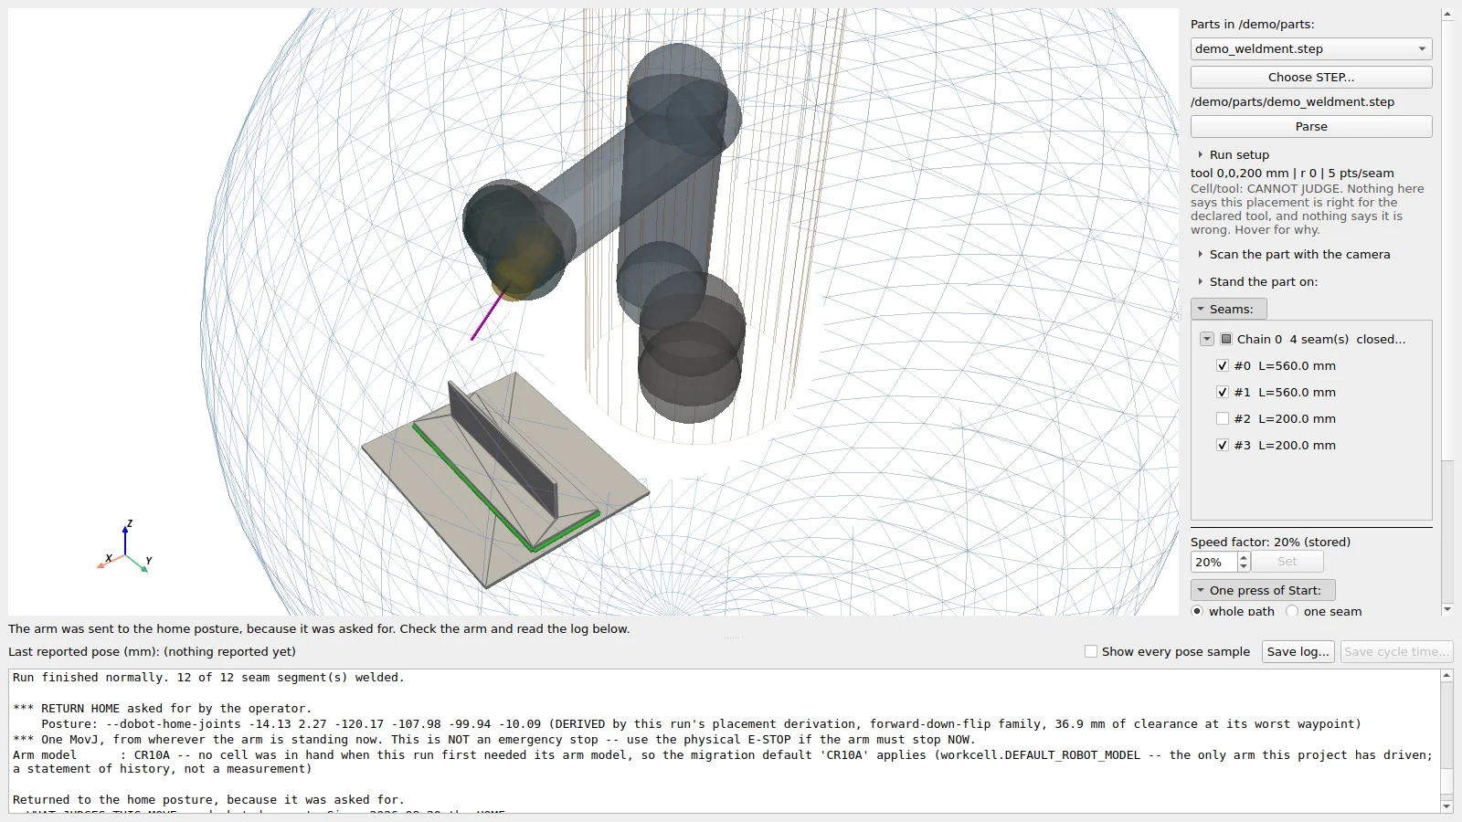
Task: Collapse the One press of Start section
Action: (1263, 590)
